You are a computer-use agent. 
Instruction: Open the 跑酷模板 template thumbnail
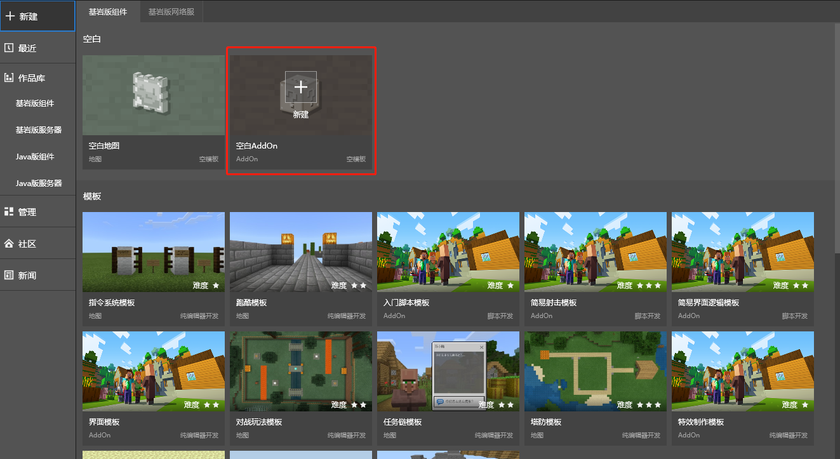[301, 252]
